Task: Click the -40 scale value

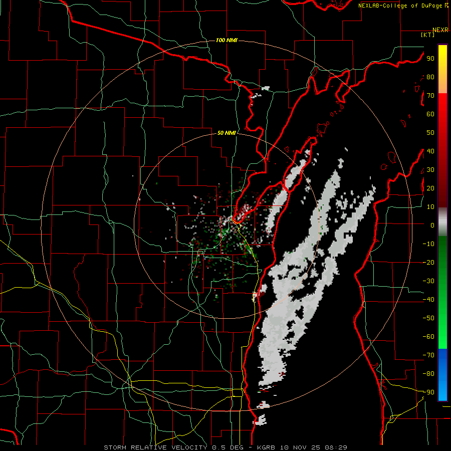Action: 428,300
